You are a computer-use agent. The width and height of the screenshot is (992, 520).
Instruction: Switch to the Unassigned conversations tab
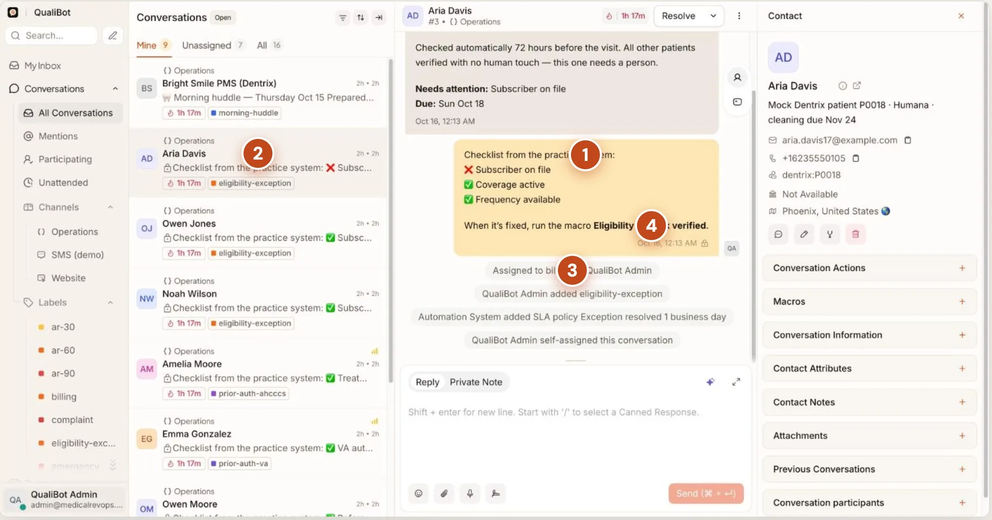(x=213, y=45)
